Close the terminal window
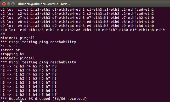This screenshot has width=170, height=102. (4, 4)
